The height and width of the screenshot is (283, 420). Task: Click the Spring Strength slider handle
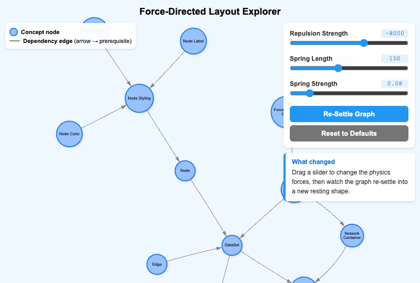point(310,93)
